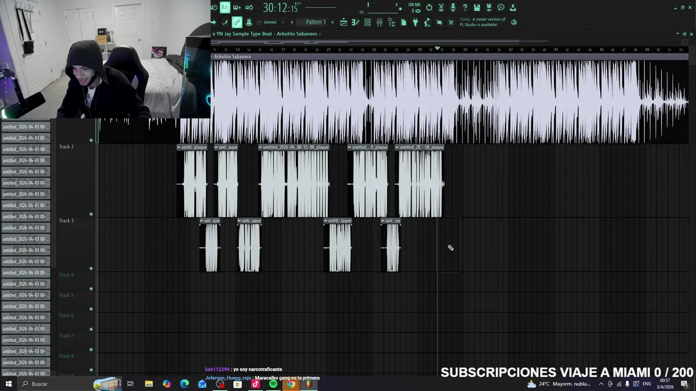This screenshot has width=696, height=391.
Task: Open the plugin picker plug icon
Action: tap(415, 22)
